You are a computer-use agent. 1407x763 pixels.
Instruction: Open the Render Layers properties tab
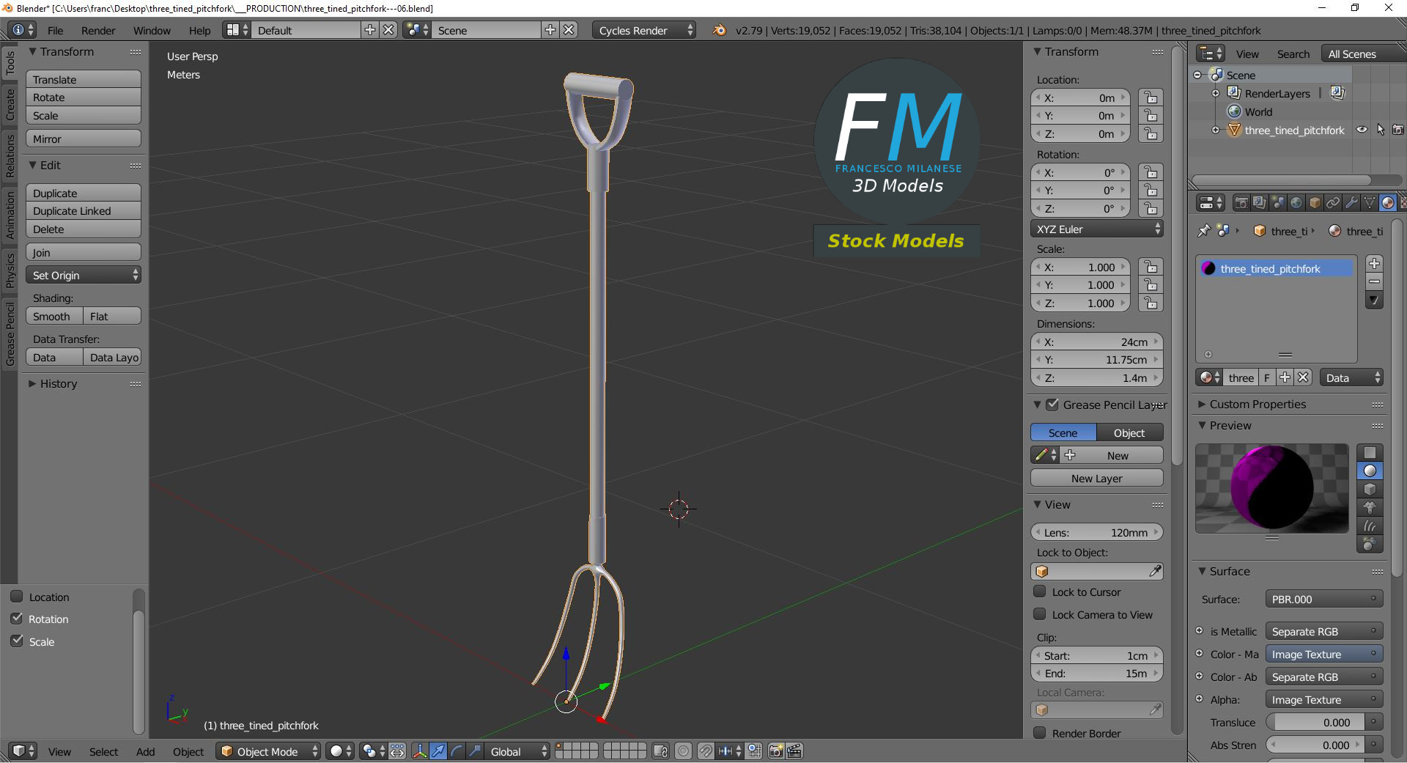pyautogui.click(x=1259, y=203)
